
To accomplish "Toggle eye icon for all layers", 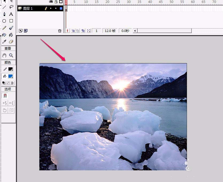I will (51, 2).
